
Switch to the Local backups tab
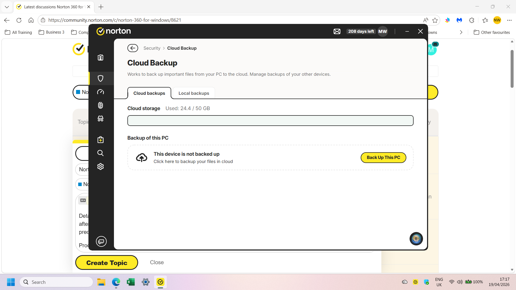tap(194, 93)
